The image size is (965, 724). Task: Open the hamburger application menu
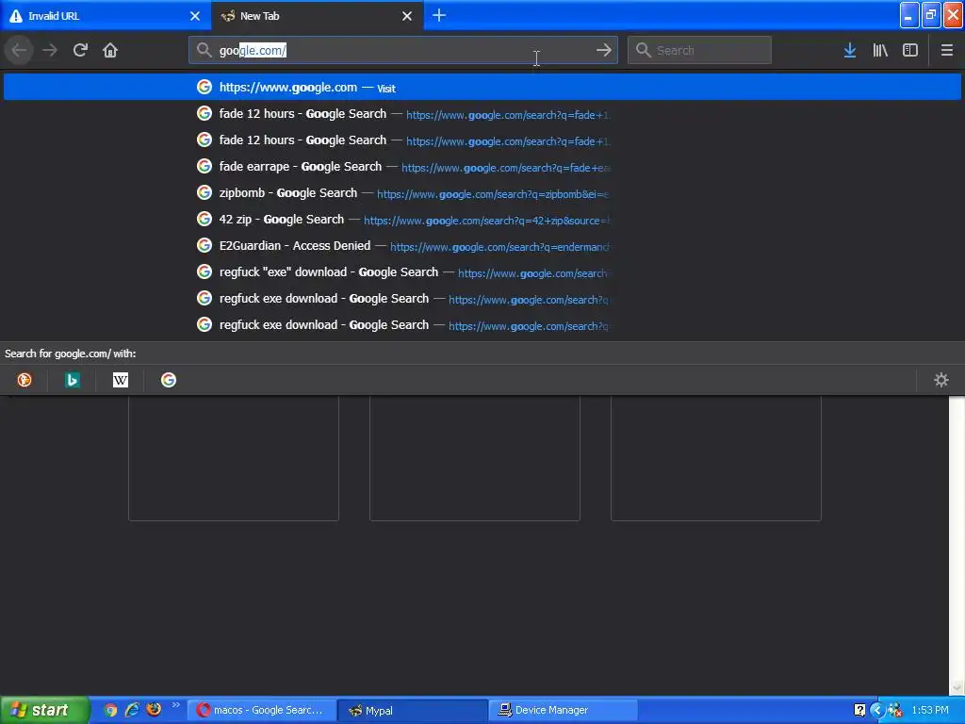tap(947, 50)
